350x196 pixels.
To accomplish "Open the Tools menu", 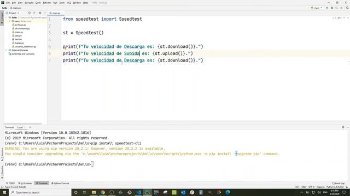I will click(x=62, y=3).
